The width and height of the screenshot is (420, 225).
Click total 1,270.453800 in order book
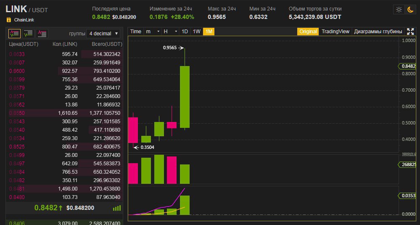click(105, 188)
